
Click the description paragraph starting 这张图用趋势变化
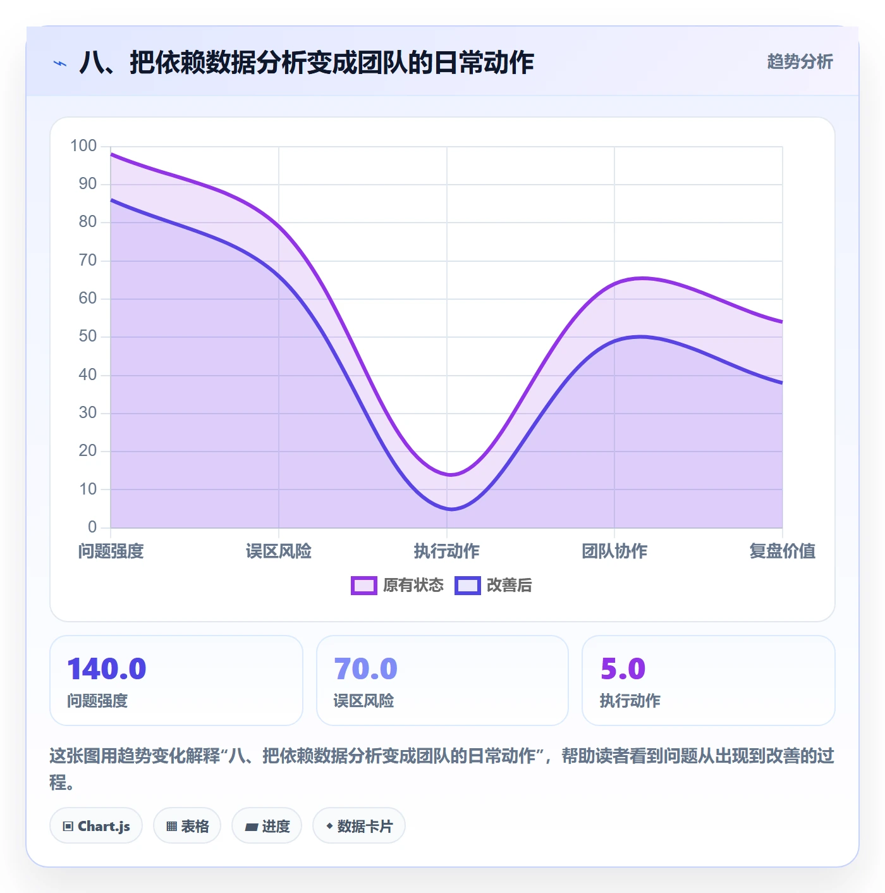click(x=442, y=768)
